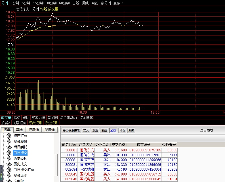The width and height of the screenshot is (225, 182).
Task: Show the 日线 daily chart
Action: pyautogui.click(x=76, y=3)
